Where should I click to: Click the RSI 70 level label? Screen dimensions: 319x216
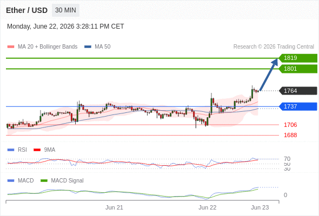point(287,159)
